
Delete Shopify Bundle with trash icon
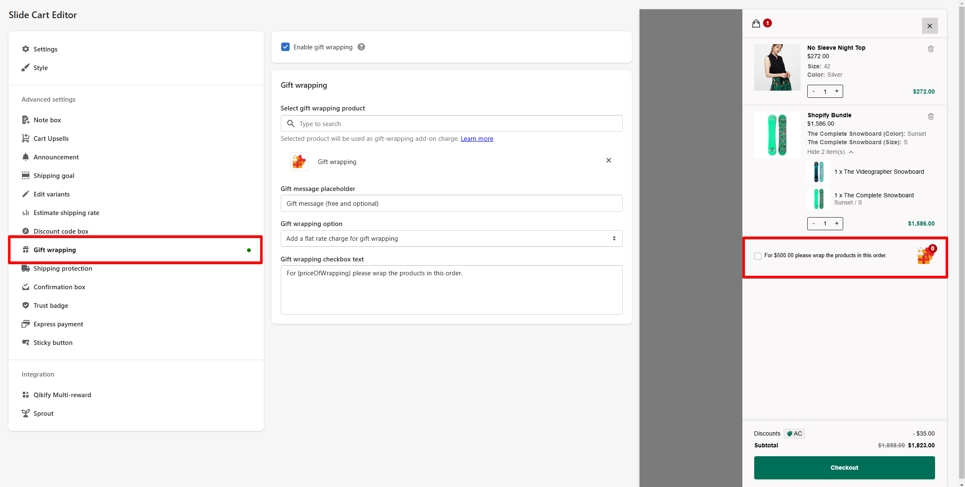(931, 116)
